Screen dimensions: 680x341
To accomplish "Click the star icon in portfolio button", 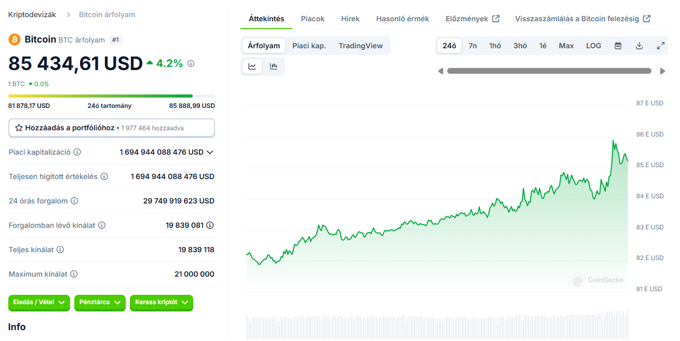I will [19, 128].
